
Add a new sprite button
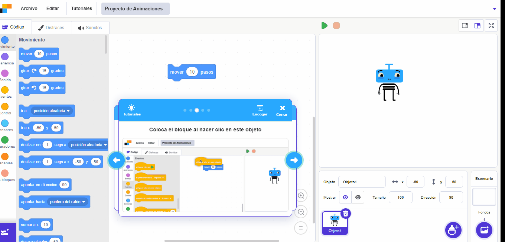point(453,230)
